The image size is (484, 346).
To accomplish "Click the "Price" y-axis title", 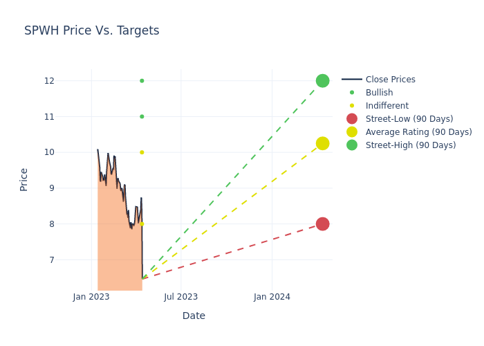I will click(24, 179).
